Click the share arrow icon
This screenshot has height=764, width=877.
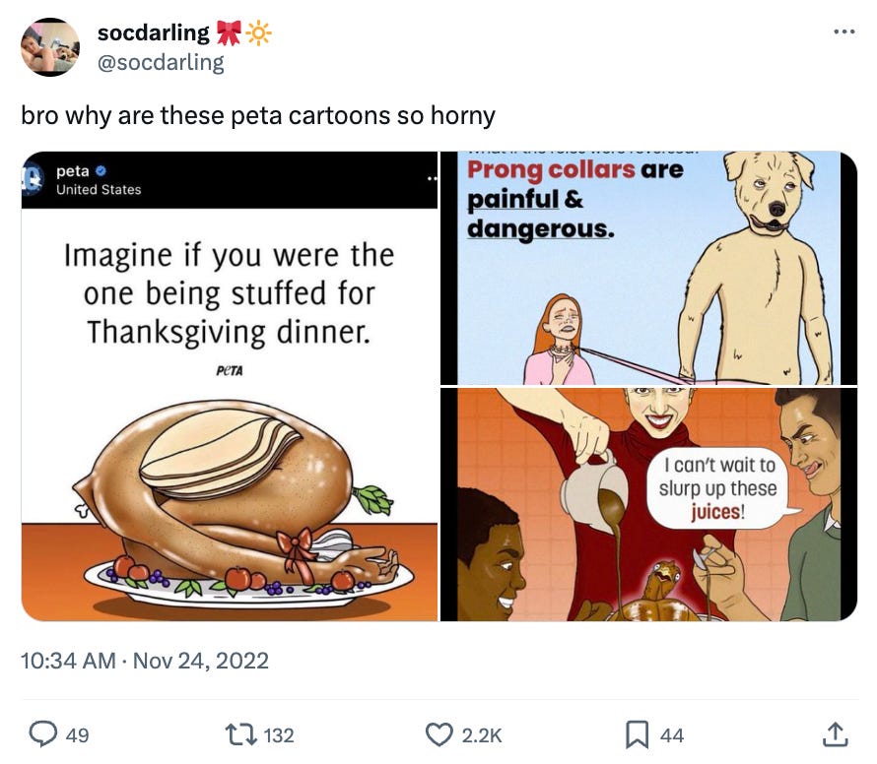(833, 733)
